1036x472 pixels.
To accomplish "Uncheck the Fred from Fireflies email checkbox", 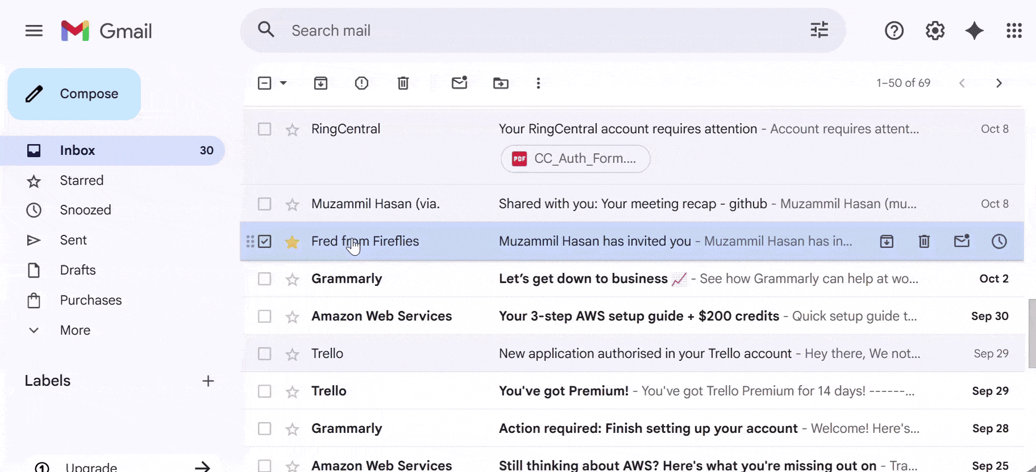I will pos(265,242).
